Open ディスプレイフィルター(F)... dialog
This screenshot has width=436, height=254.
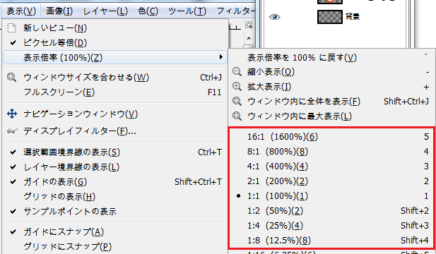coord(115,131)
